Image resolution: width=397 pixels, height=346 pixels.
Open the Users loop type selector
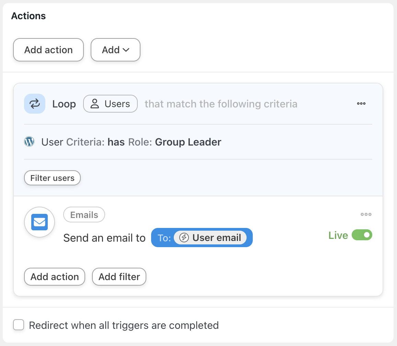(x=110, y=104)
